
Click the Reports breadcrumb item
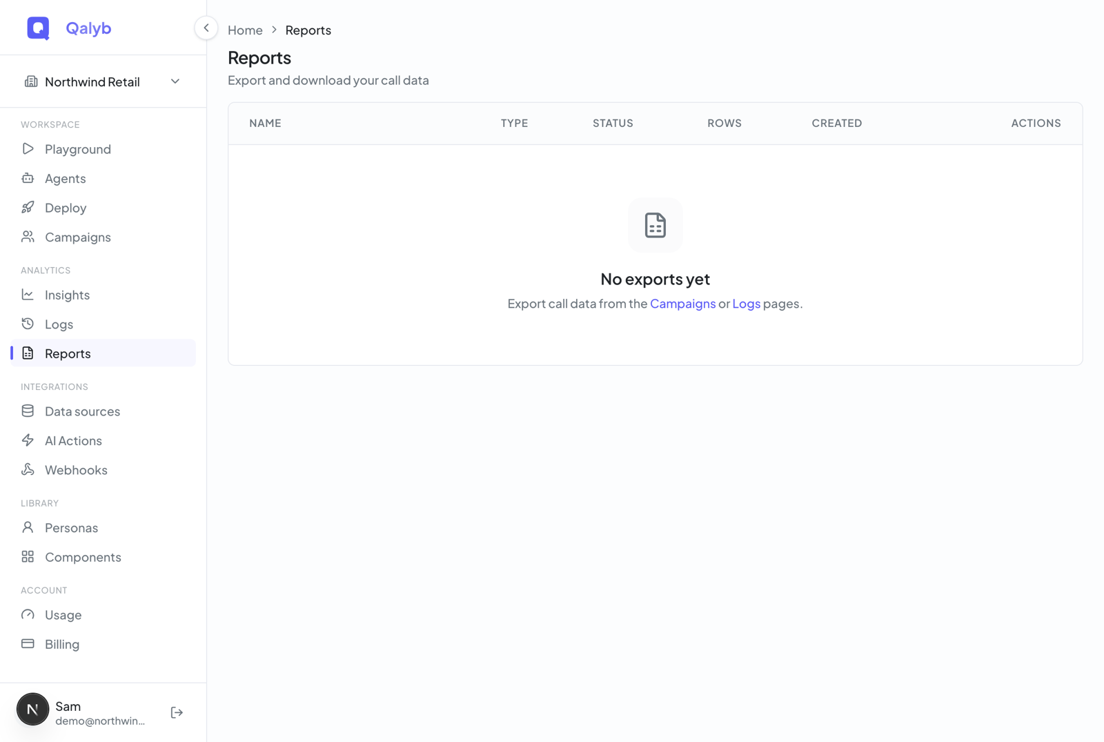click(308, 30)
